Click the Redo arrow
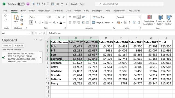The image size is (175, 98). pyautogui.click(x=5, y=20)
